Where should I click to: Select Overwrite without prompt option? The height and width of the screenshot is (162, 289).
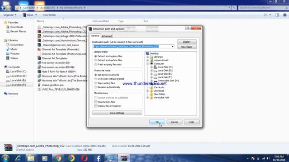point(109,79)
